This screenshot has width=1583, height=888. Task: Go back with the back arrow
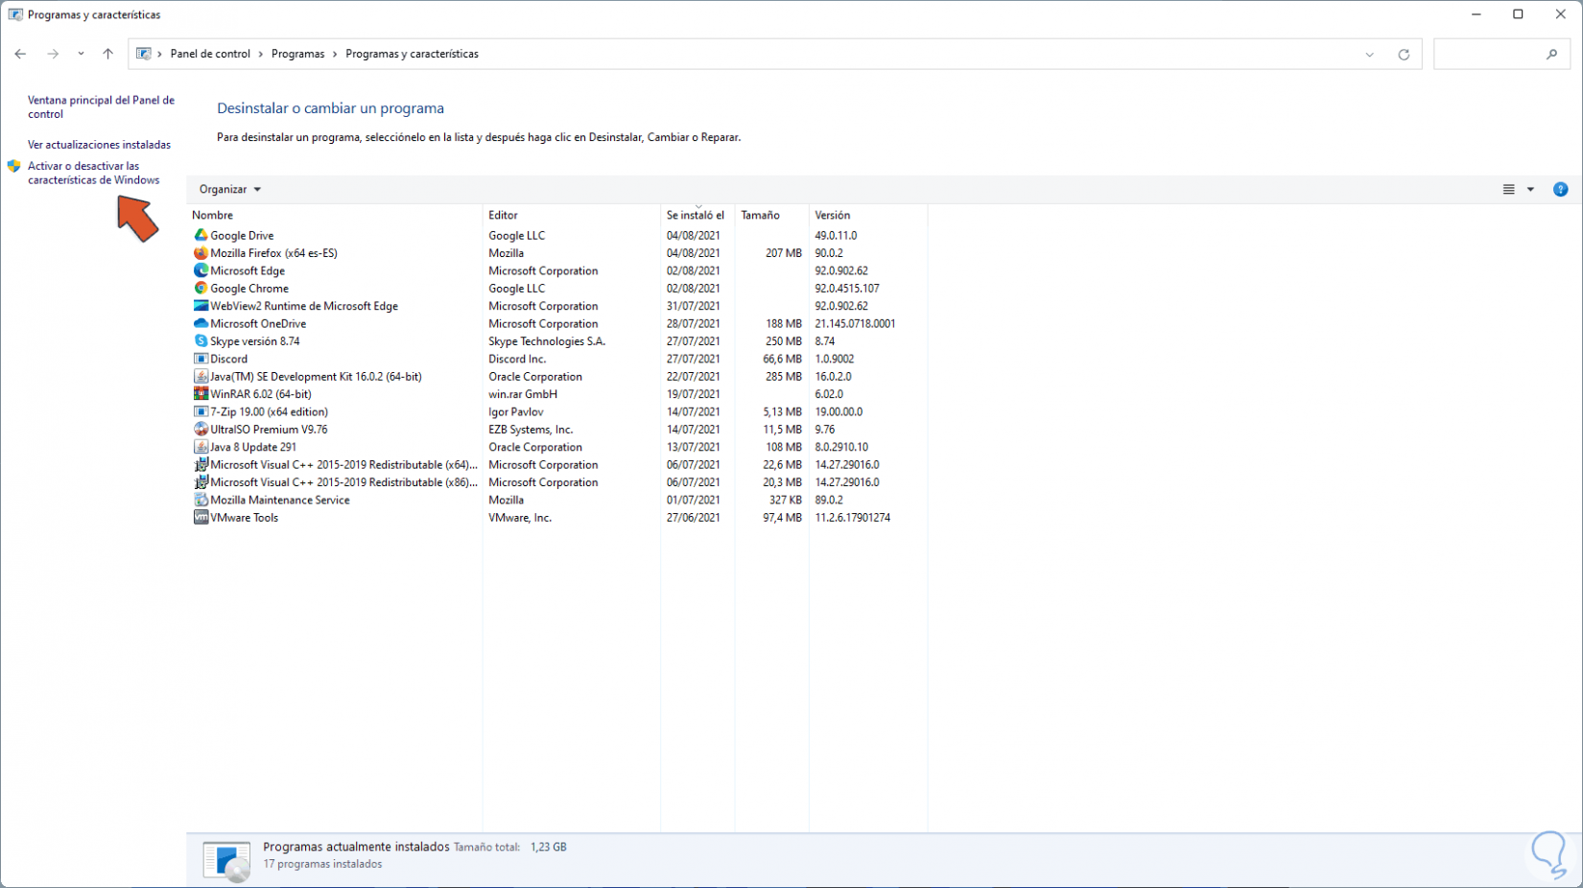pyautogui.click(x=20, y=54)
